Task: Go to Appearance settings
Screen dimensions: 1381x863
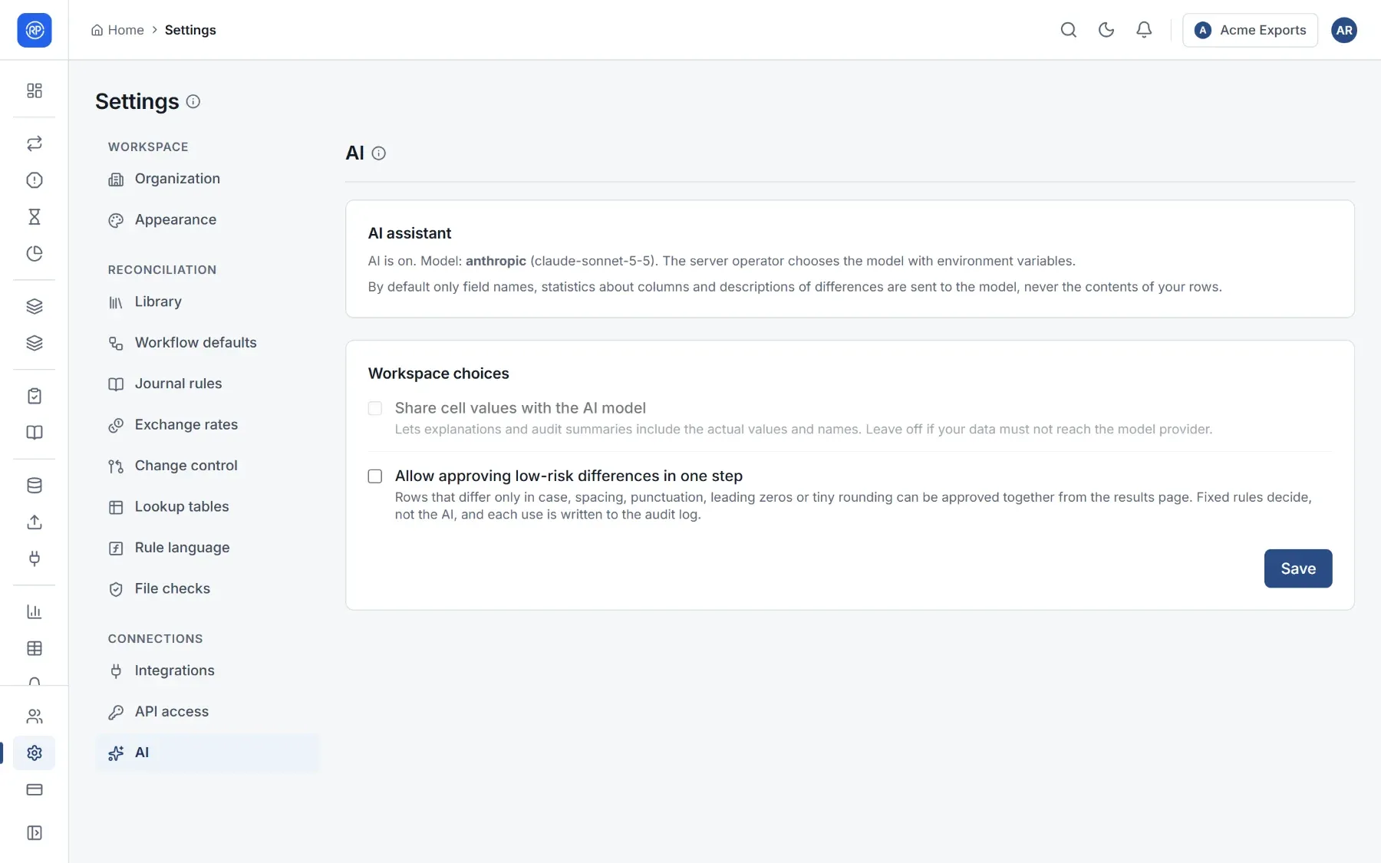Action: [207, 220]
